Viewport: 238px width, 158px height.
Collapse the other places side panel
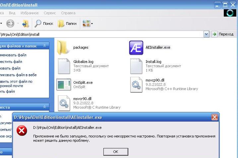click(44, 107)
